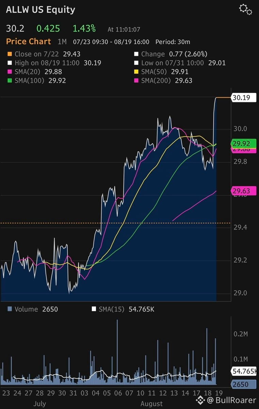Change the Period: 30m setting

tap(173, 42)
